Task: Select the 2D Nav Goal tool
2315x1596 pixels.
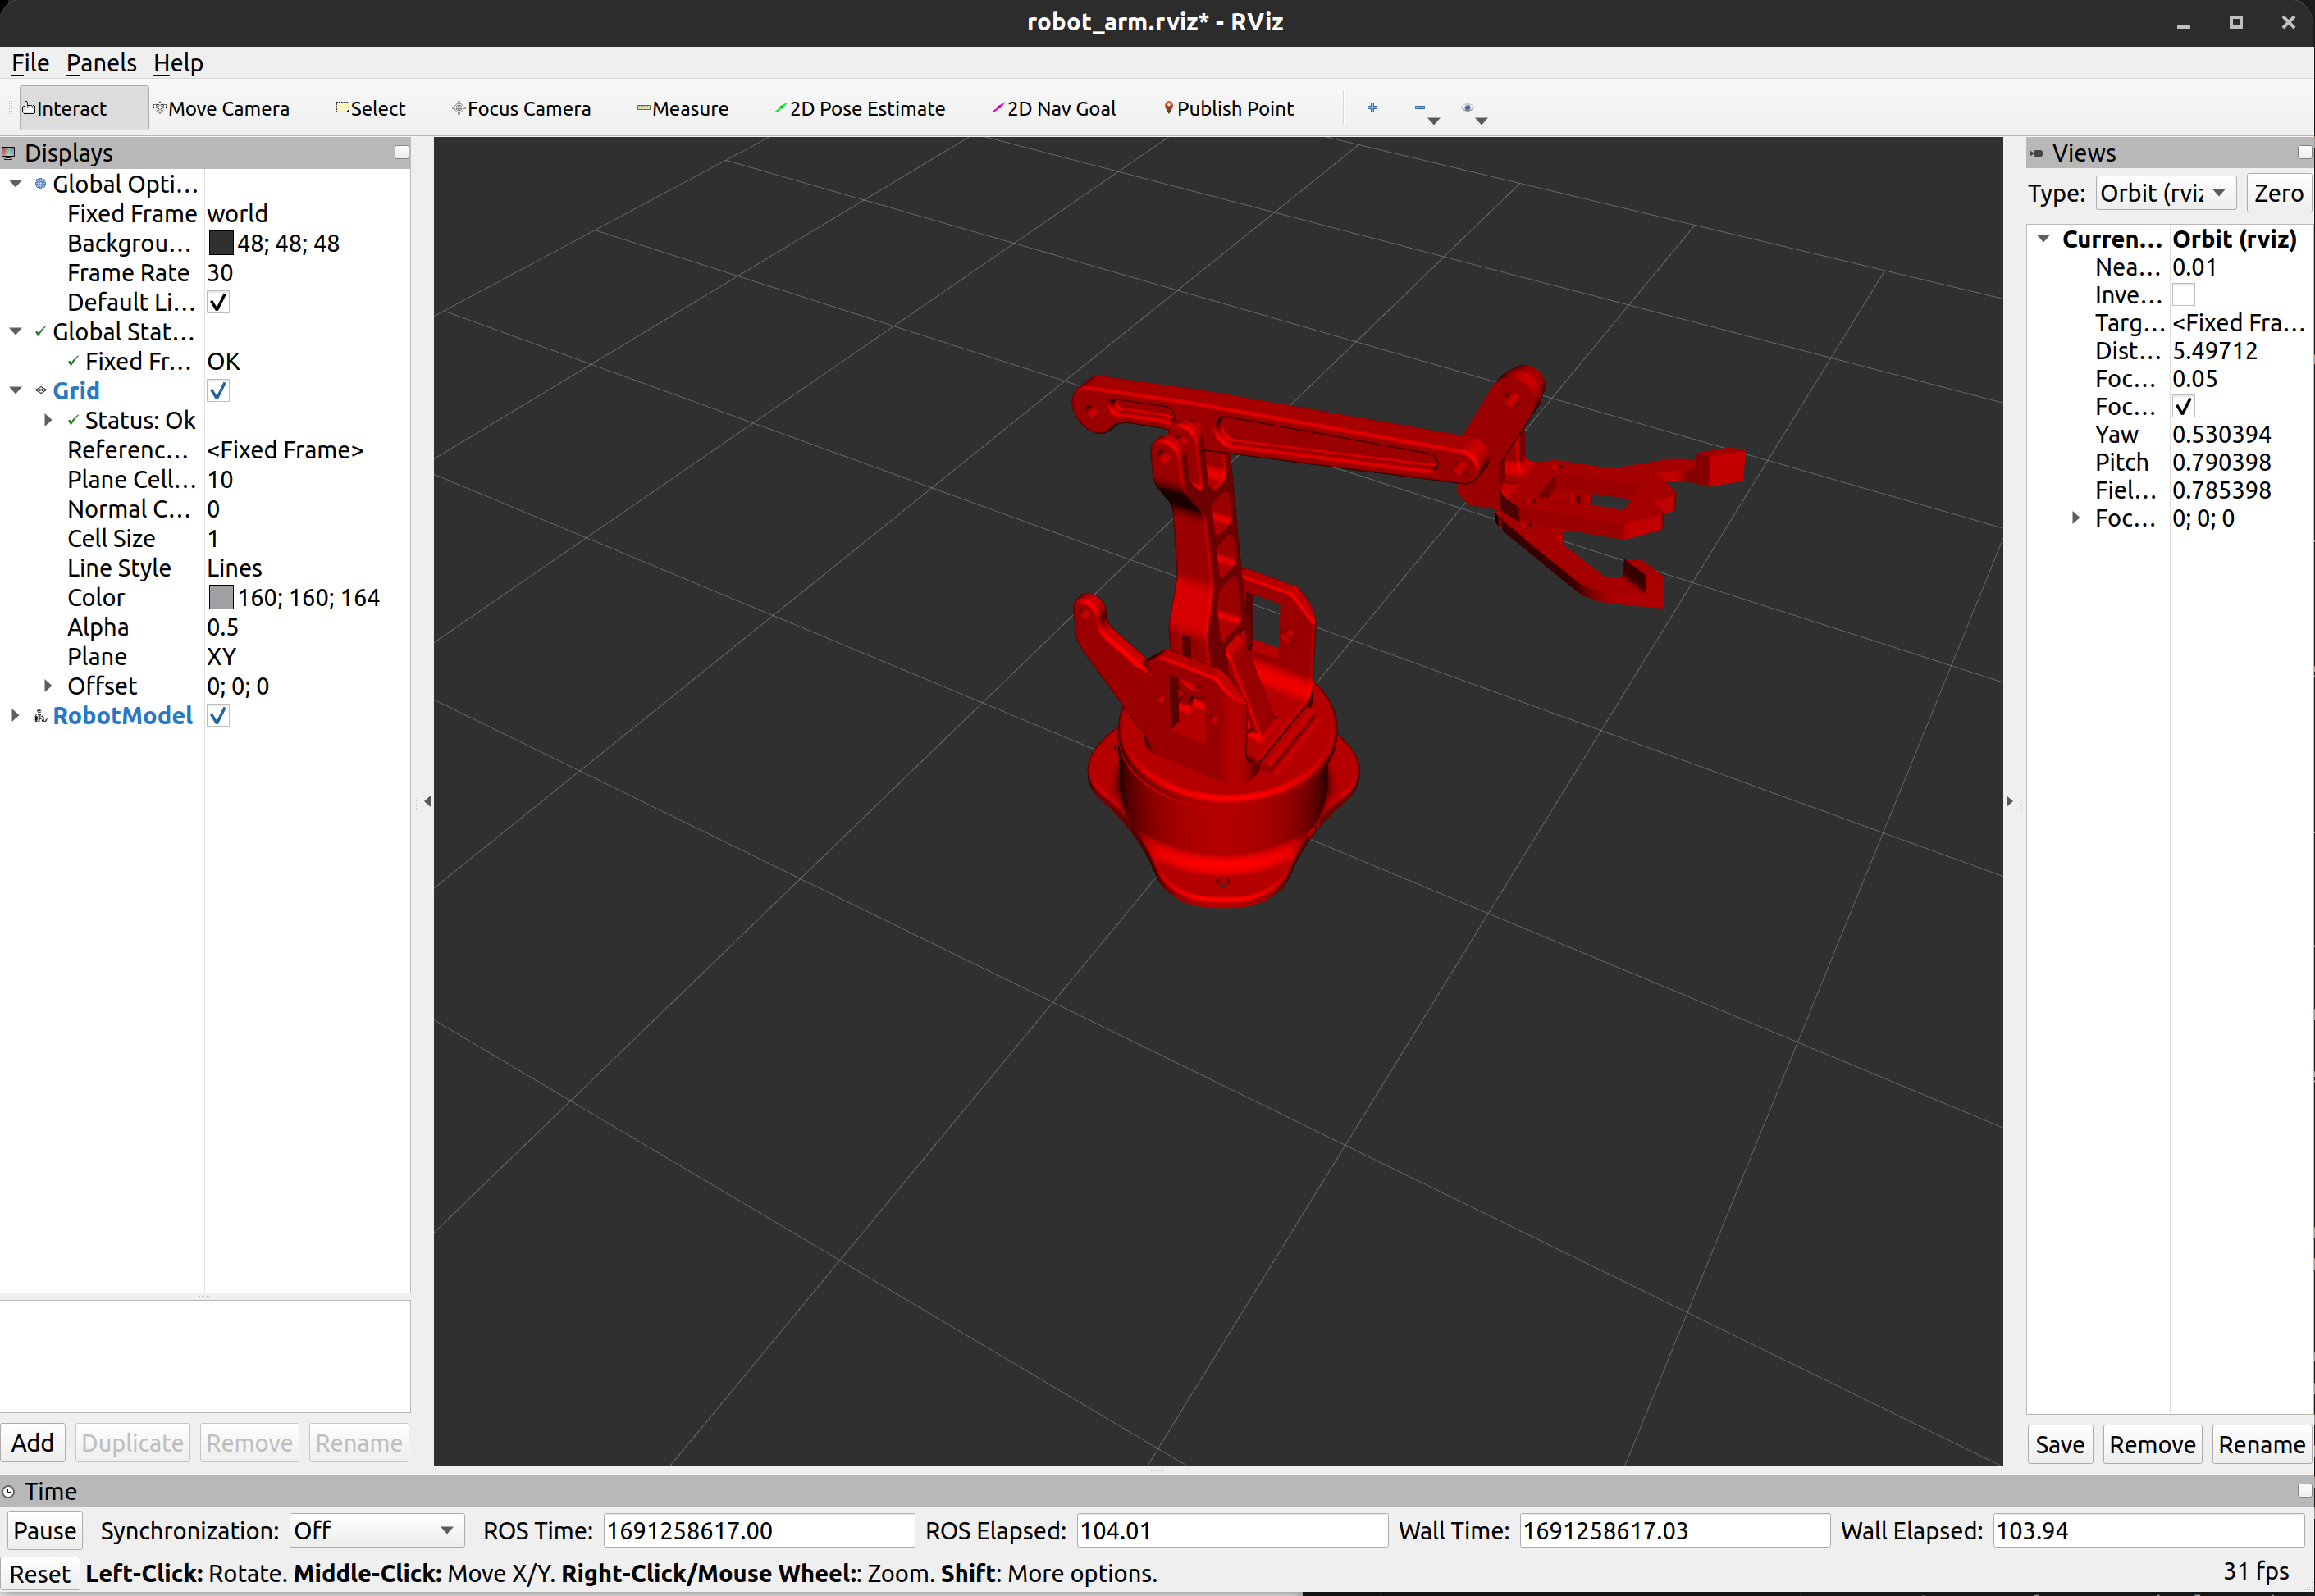Action: point(1054,108)
